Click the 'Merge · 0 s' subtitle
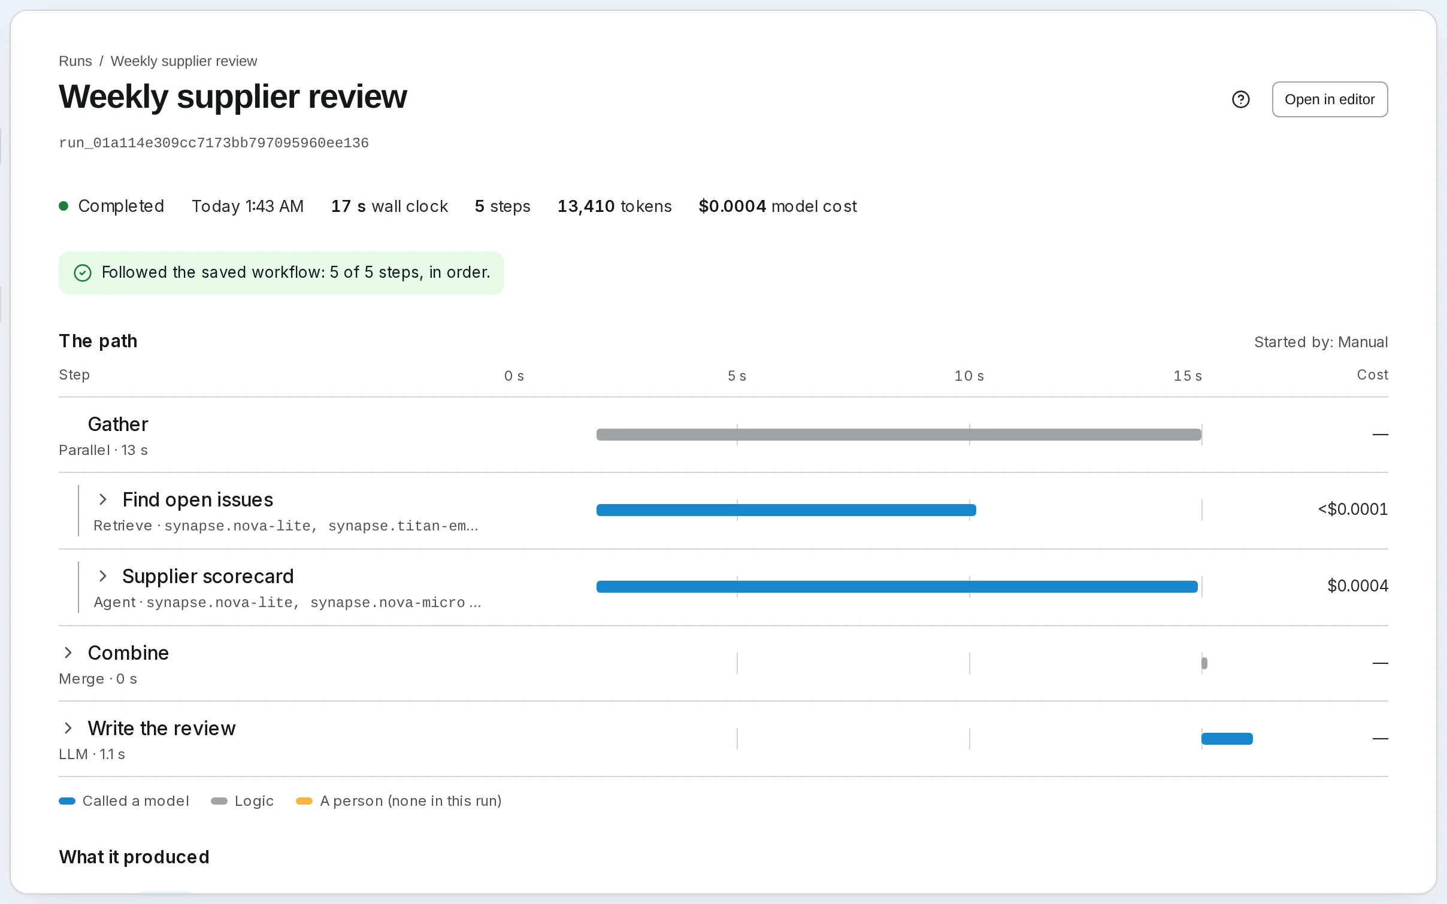 coord(98,679)
